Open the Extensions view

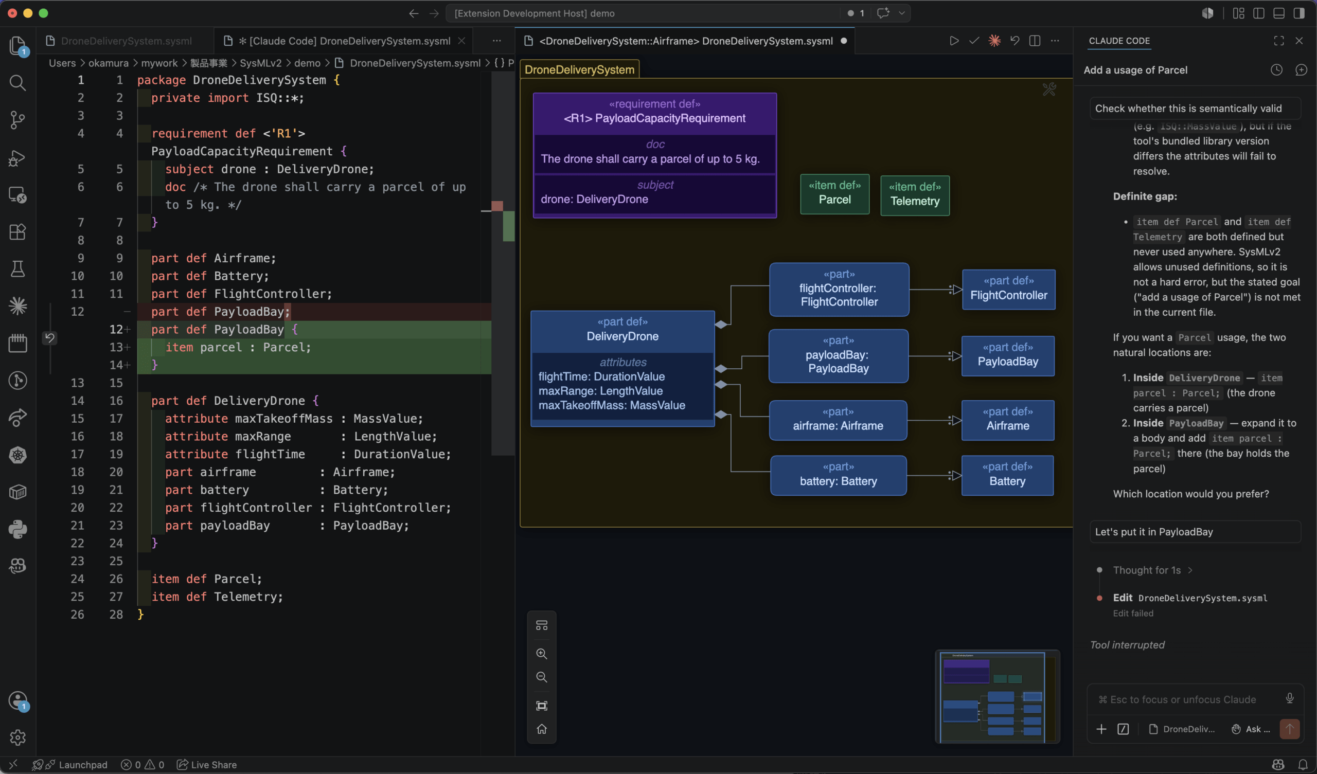point(17,231)
